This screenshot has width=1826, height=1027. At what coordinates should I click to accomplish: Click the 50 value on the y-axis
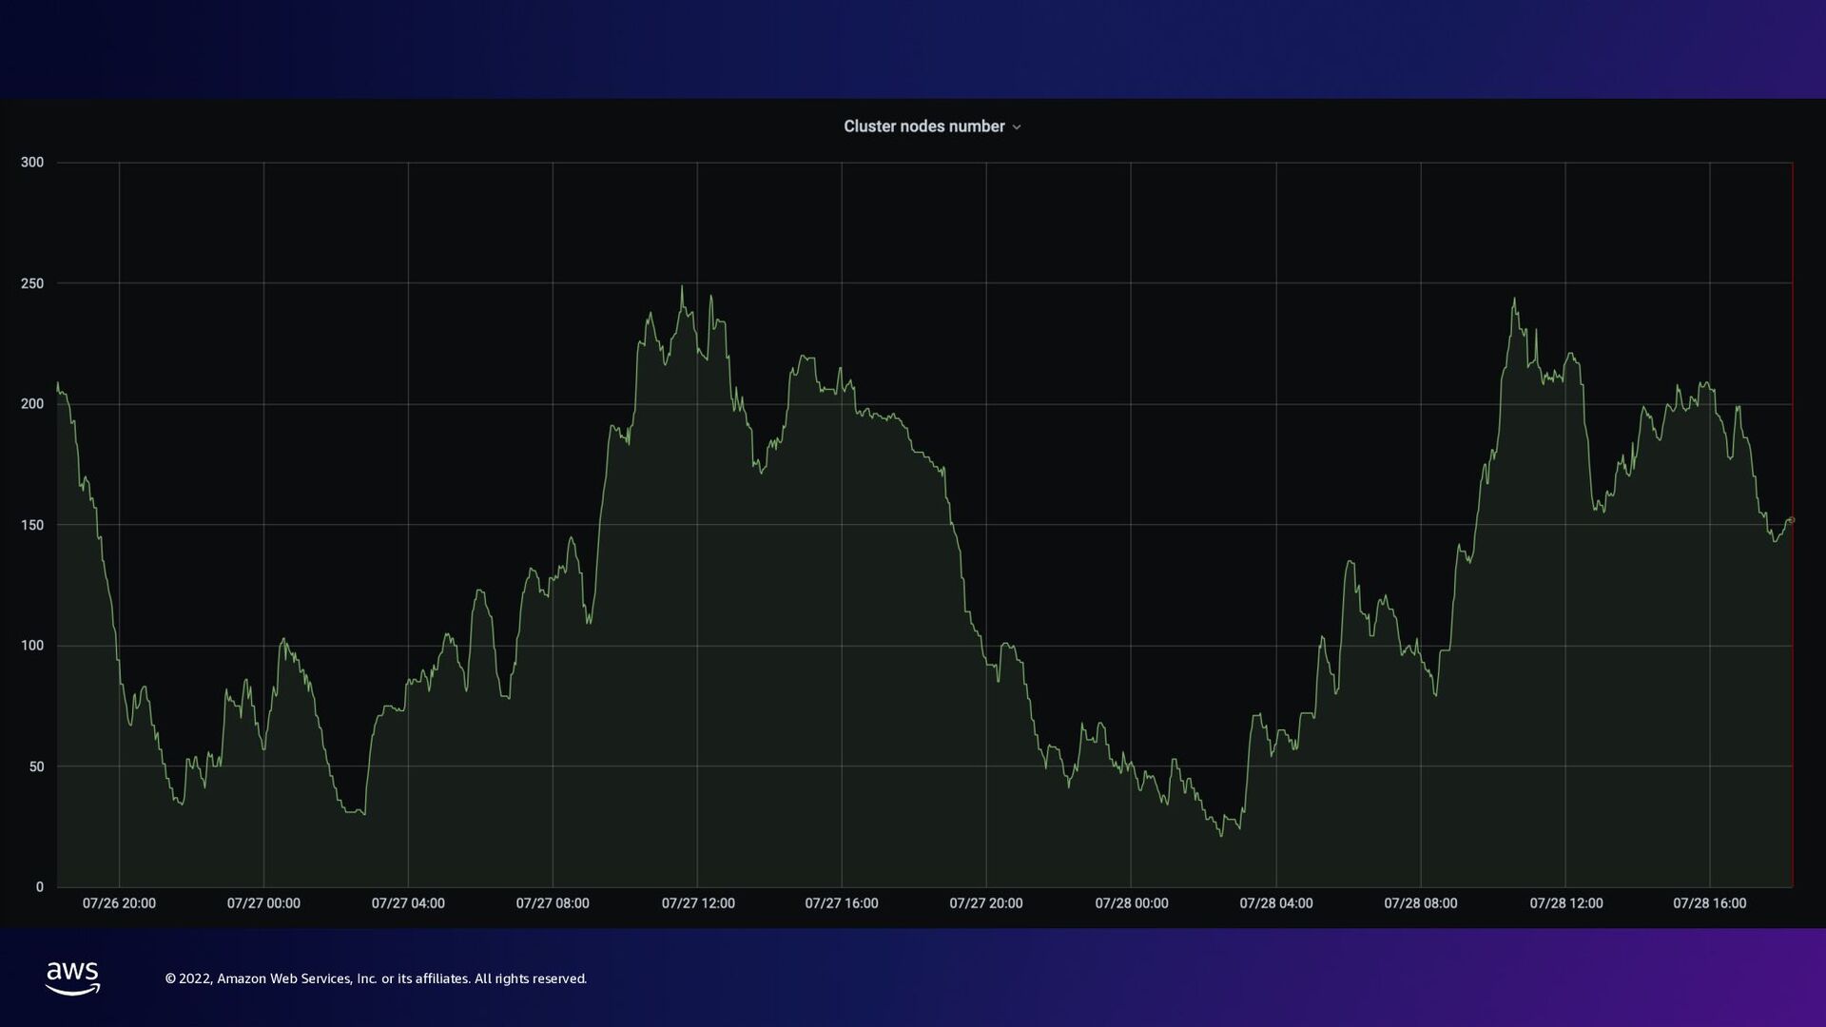point(36,766)
